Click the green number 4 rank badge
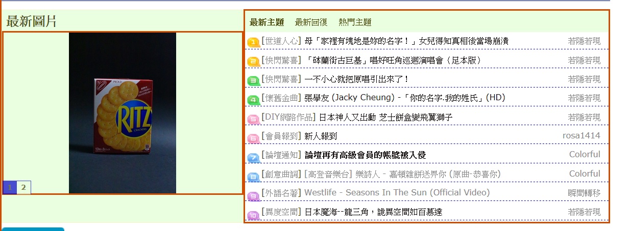 point(253,100)
